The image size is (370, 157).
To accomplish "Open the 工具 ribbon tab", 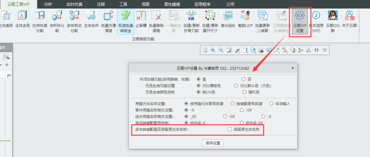I will [x=123, y=4].
